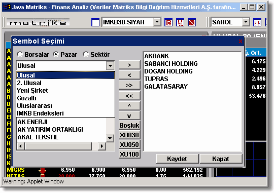Click the horizontal scrollbar thumb
The image size is (274, 193).
[x=58, y=146]
